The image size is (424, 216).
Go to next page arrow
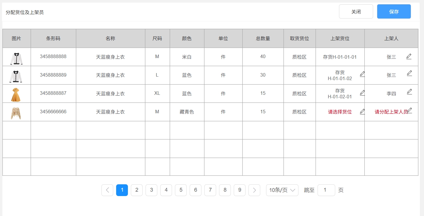click(x=254, y=190)
